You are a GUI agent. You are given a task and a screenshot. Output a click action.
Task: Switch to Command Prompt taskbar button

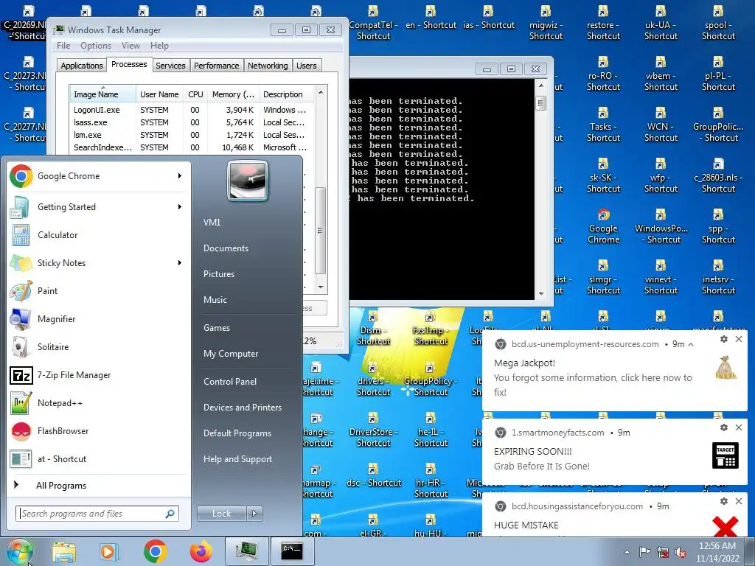(x=292, y=551)
